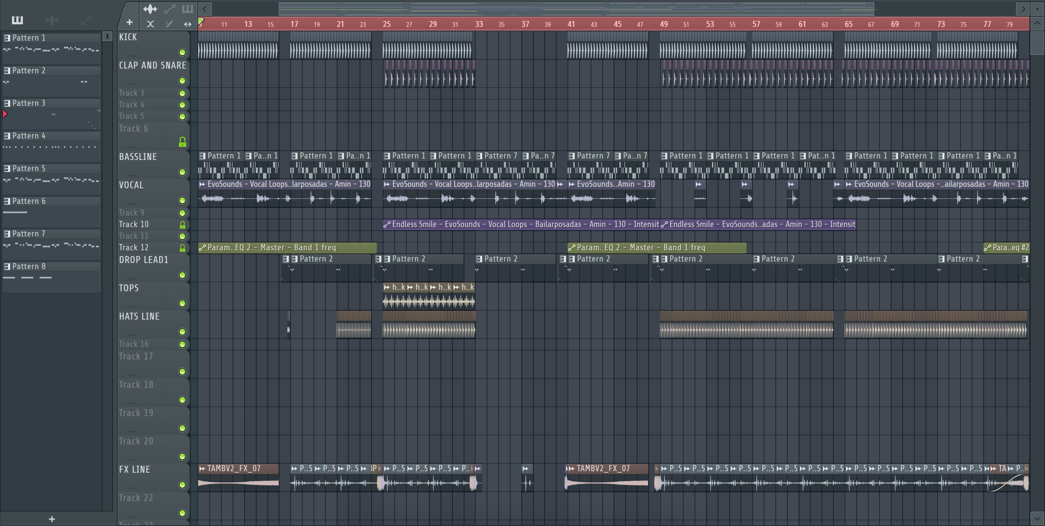Mute the KICK track
Image resolution: width=1045 pixels, height=526 pixels.
tap(183, 52)
